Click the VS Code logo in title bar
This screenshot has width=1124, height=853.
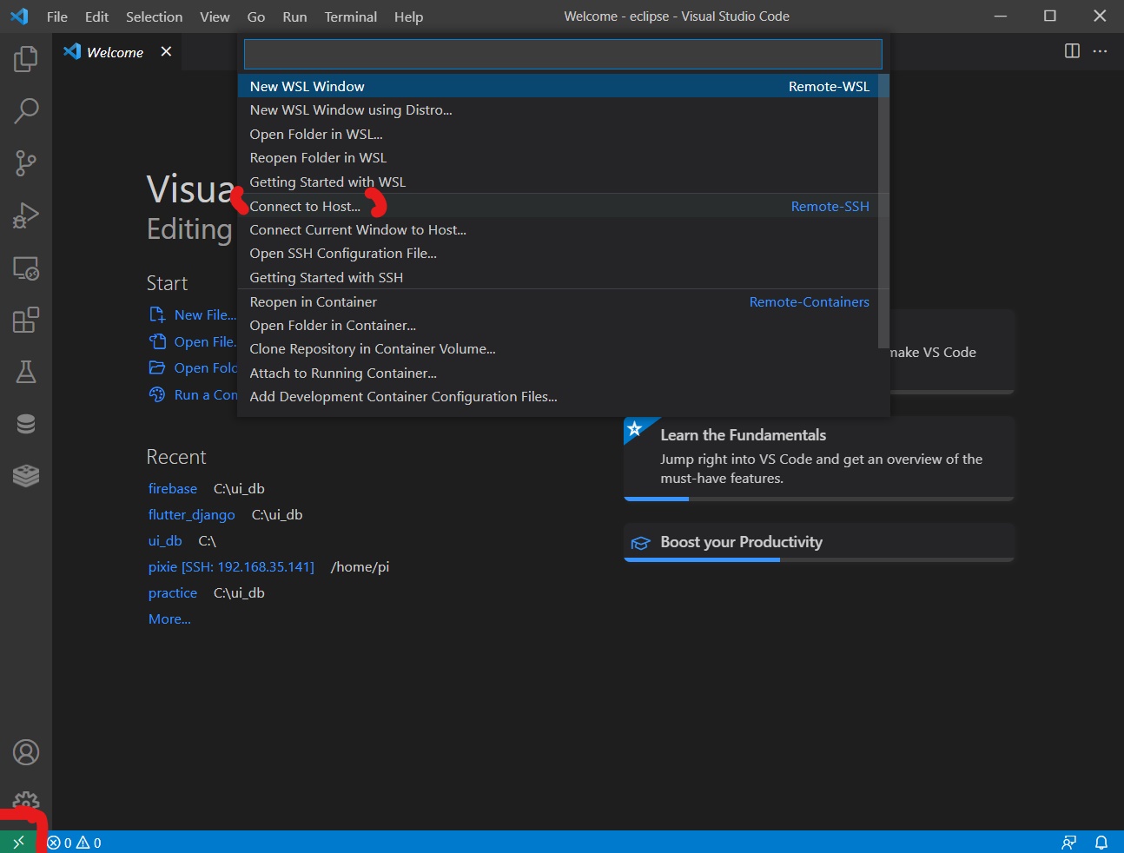(x=19, y=17)
